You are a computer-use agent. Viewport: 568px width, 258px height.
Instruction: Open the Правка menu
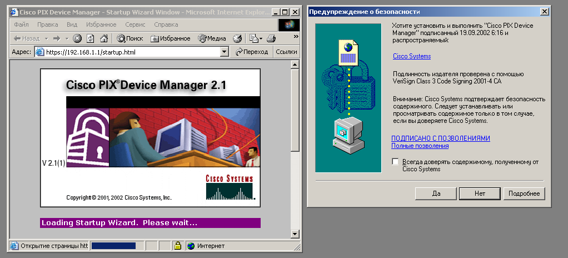[x=47, y=24]
